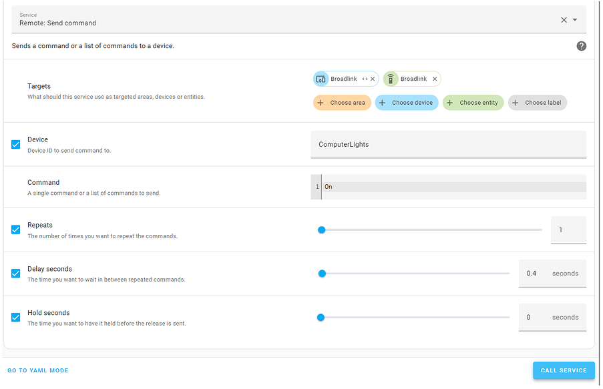Click the Repeats slider handle

321,230
